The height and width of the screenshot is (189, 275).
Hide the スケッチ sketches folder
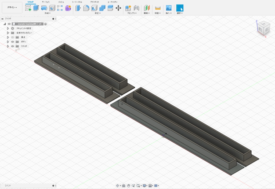pyautogui.click(x=12, y=46)
